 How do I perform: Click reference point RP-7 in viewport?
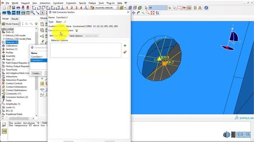coord(164,64)
